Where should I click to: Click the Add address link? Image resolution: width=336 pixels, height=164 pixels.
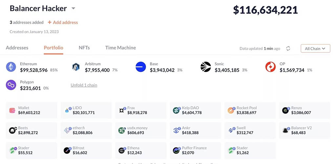(63, 22)
